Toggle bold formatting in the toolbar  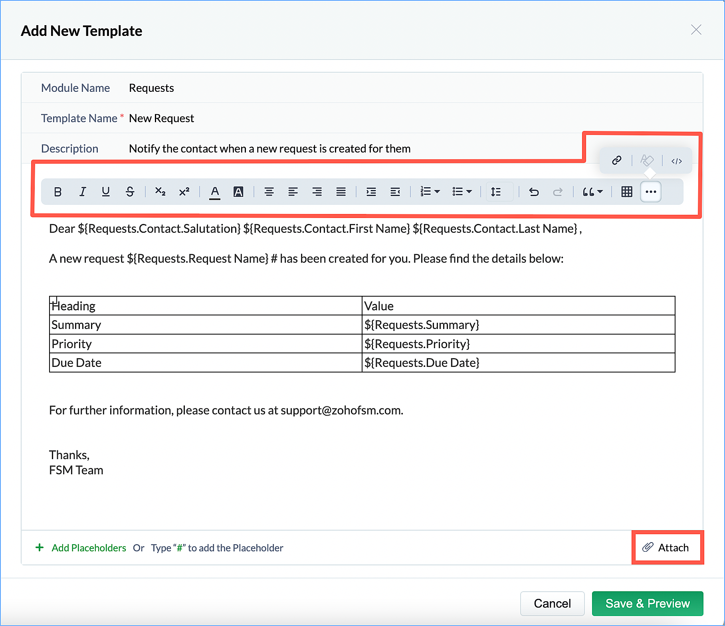58,192
